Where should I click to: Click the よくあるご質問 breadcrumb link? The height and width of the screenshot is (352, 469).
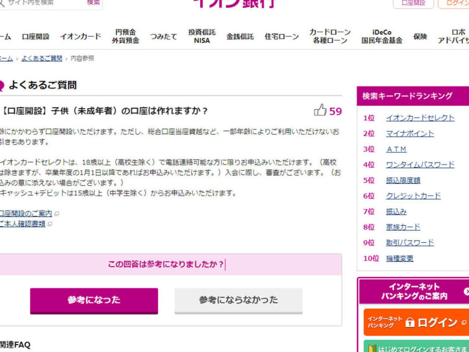click(x=42, y=59)
